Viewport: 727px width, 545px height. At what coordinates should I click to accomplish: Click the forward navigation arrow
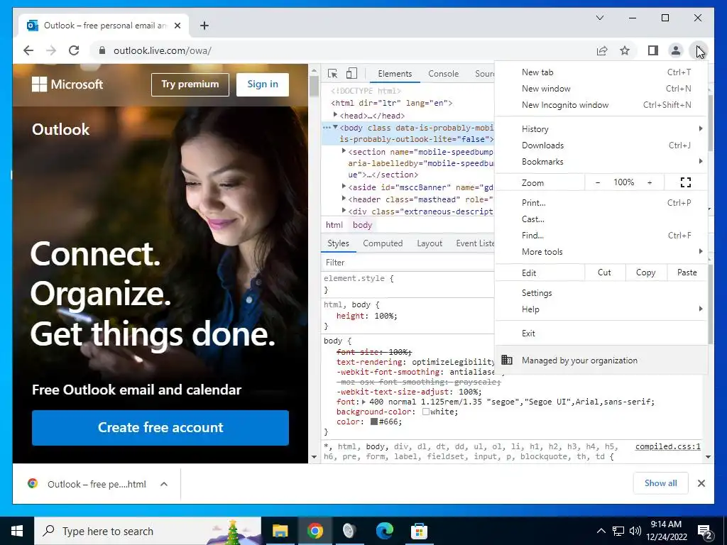(x=51, y=50)
